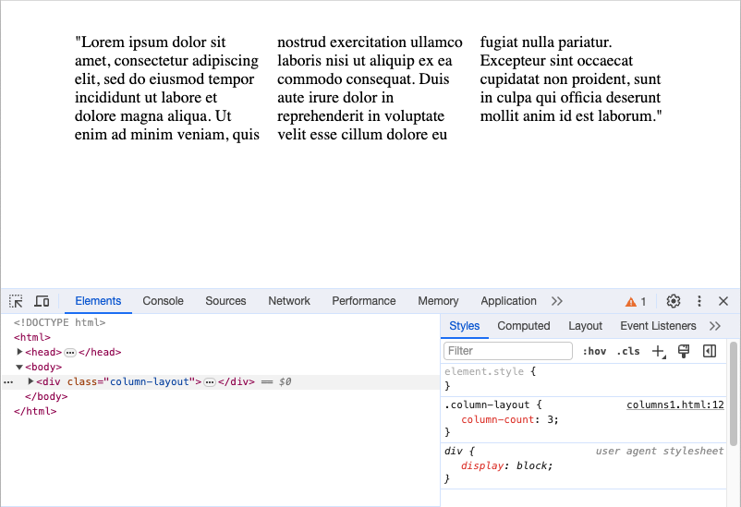741x507 pixels.
Task: Toggle the .cls element classes panel
Action: pyautogui.click(x=628, y=351)
